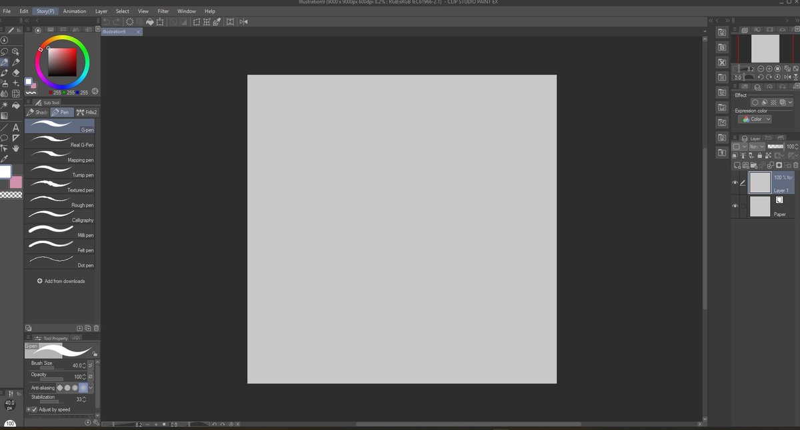Open the Effect options dropdown arrow
Screen dimensions: 800x430
click(790, 103)
